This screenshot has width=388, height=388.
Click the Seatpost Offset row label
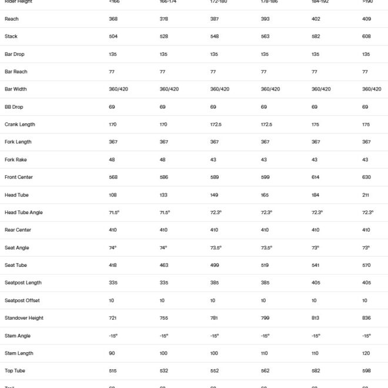[x=22, y=300]
